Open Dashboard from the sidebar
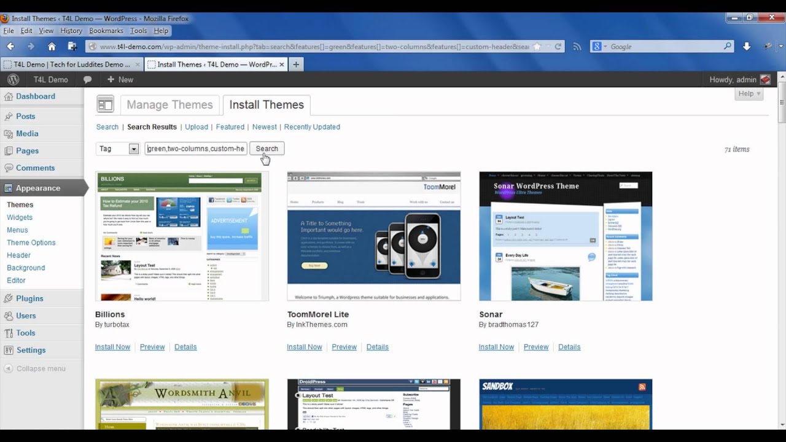 [x=35, y=96]
